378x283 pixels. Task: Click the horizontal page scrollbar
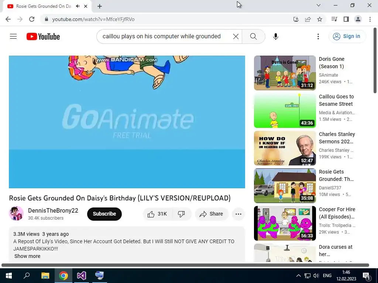tap(185, 265)
